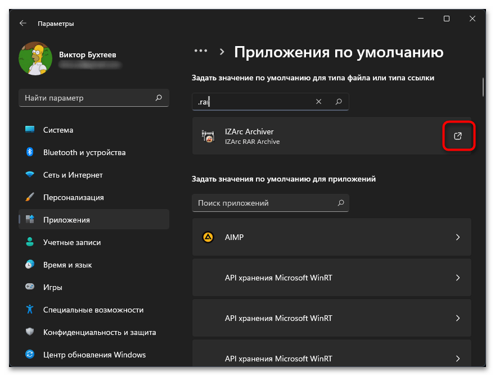Click the breadcrumb chevron before the title

pos(222,52)
